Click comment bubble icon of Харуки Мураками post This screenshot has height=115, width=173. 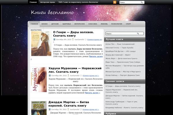pos(81,76)
